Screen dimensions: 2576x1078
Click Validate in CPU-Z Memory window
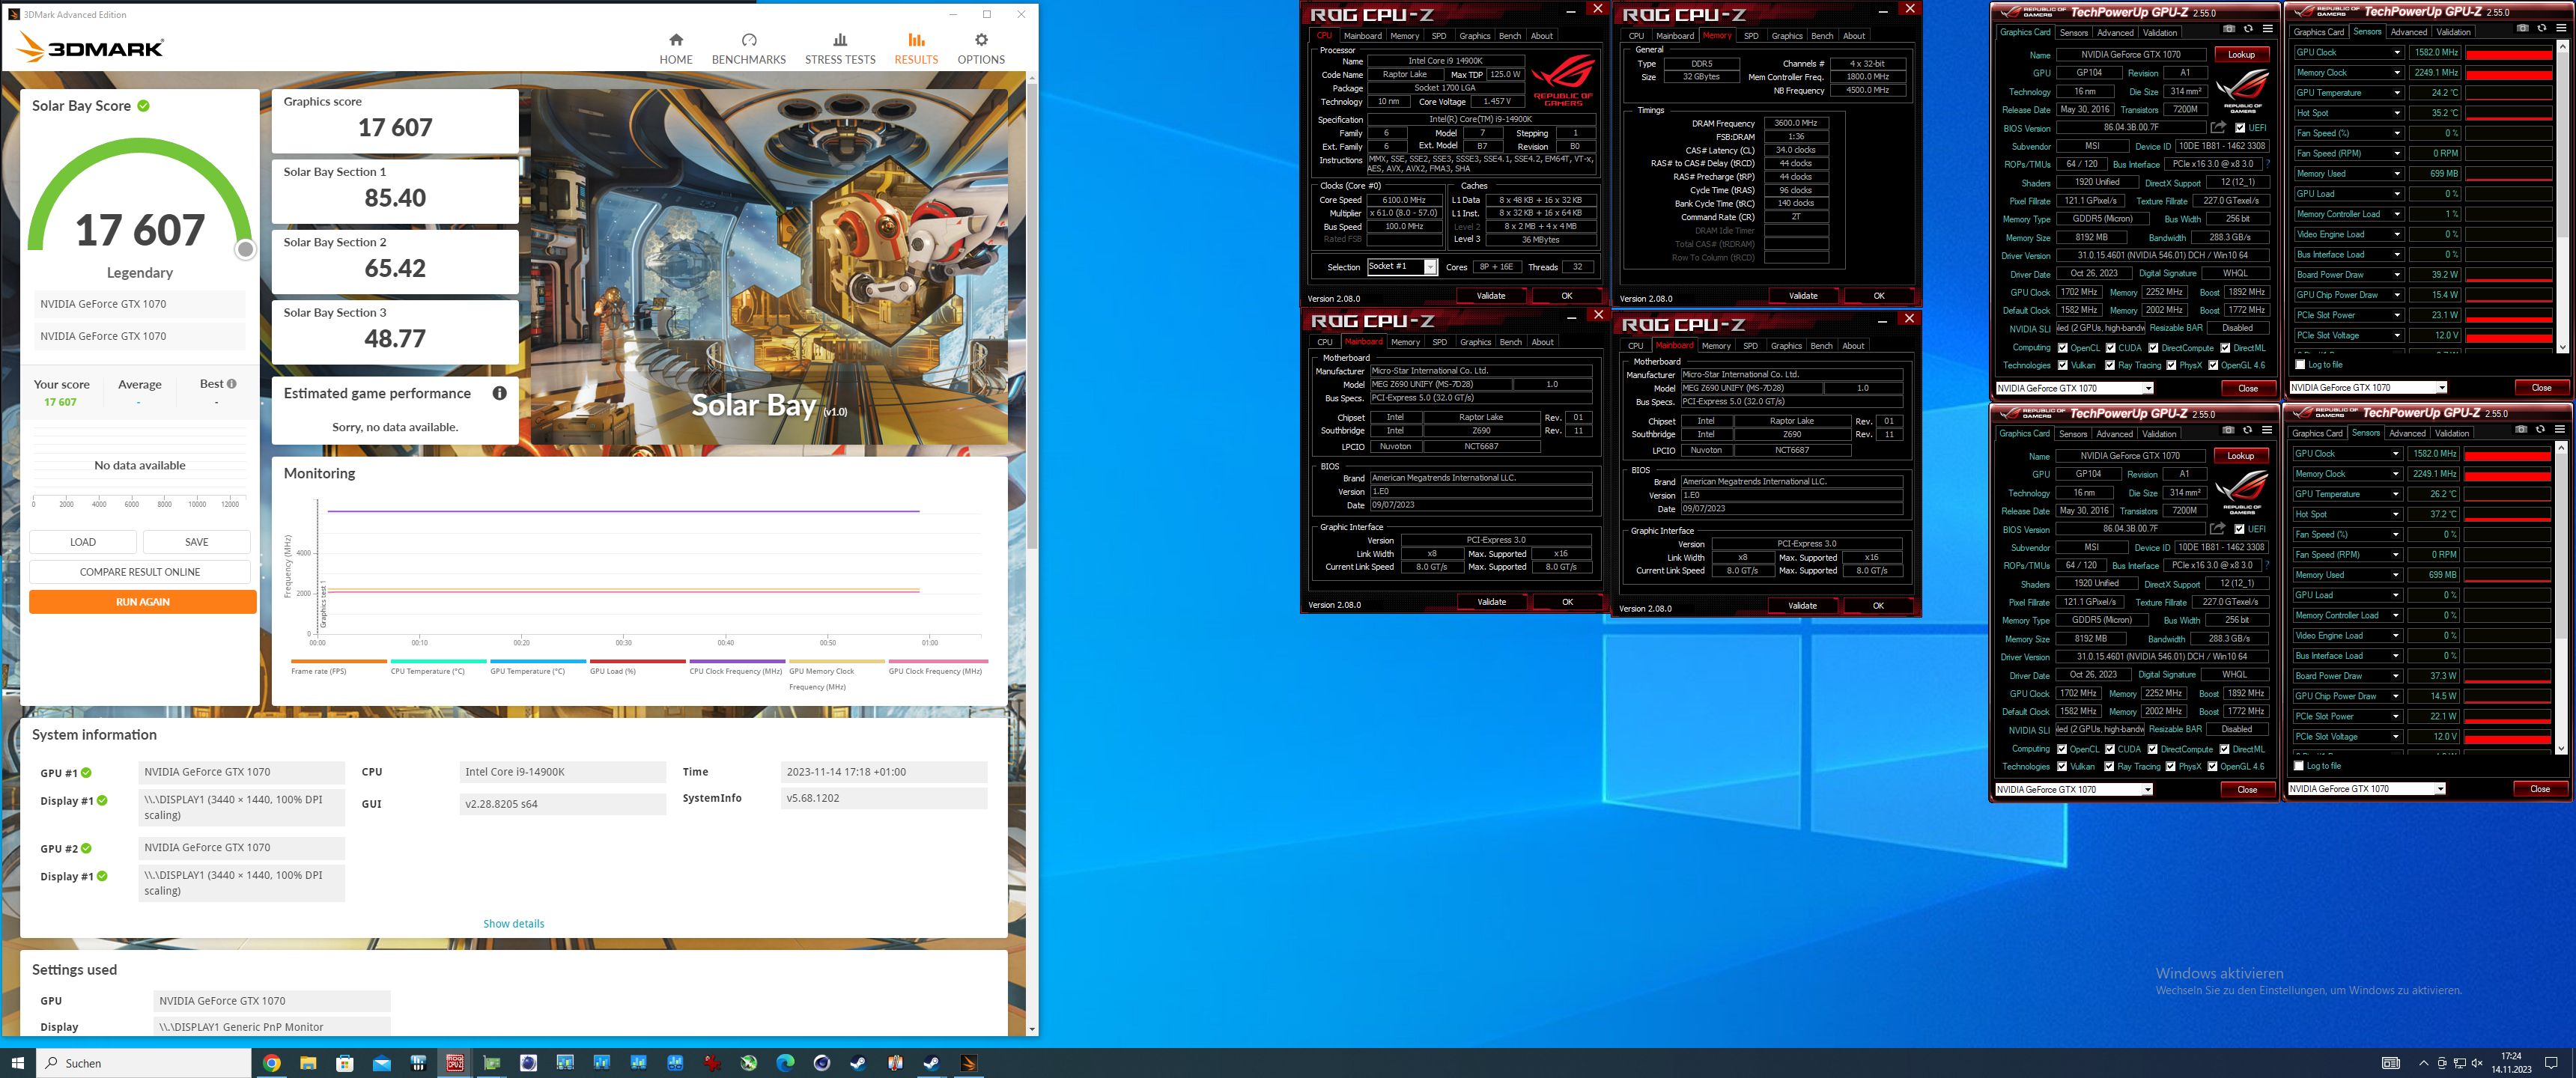click(x=1803, y=295)
